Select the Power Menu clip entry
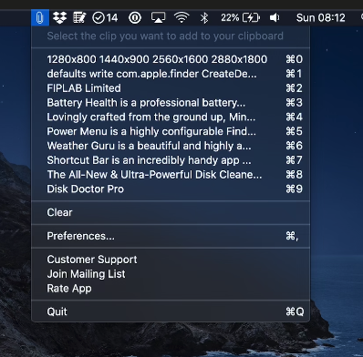Viewport: 363px width, 357px height. [x=171, y=131]
